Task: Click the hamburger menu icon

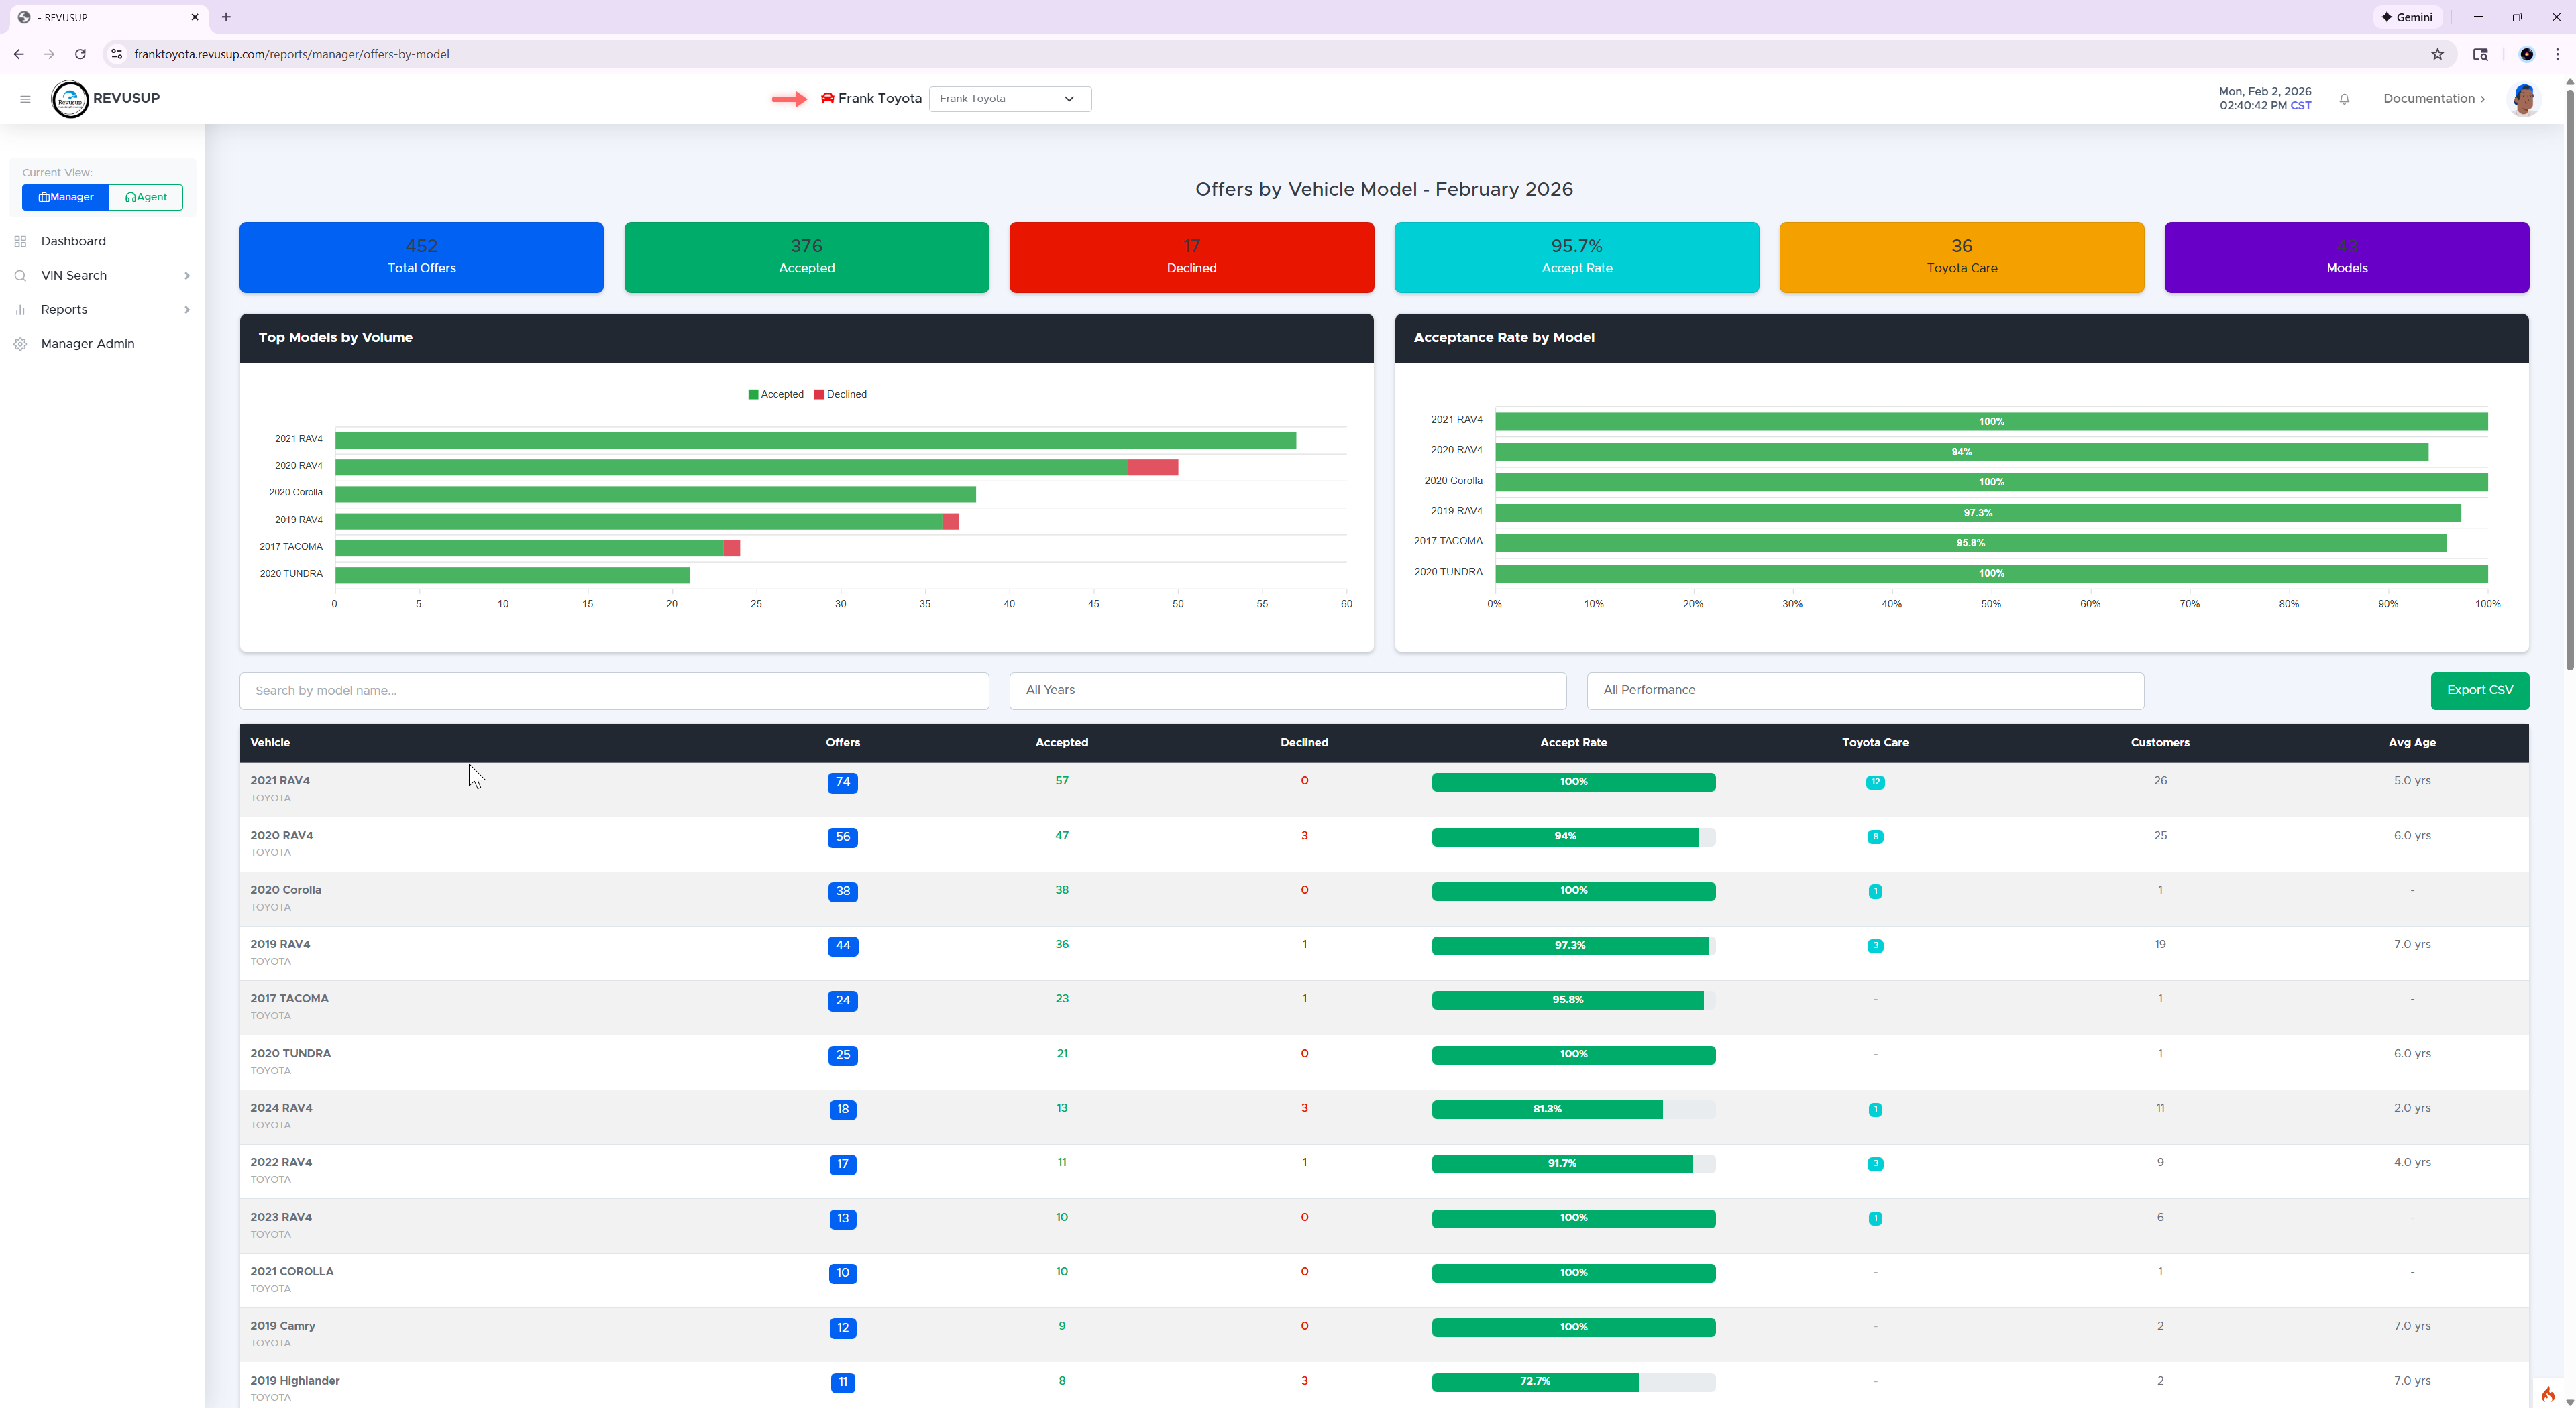Action: click(25, 99)
